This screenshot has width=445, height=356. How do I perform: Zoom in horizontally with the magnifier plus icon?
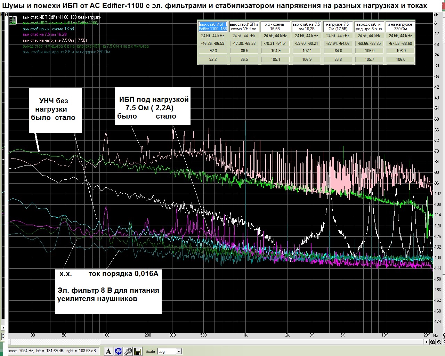432,342
